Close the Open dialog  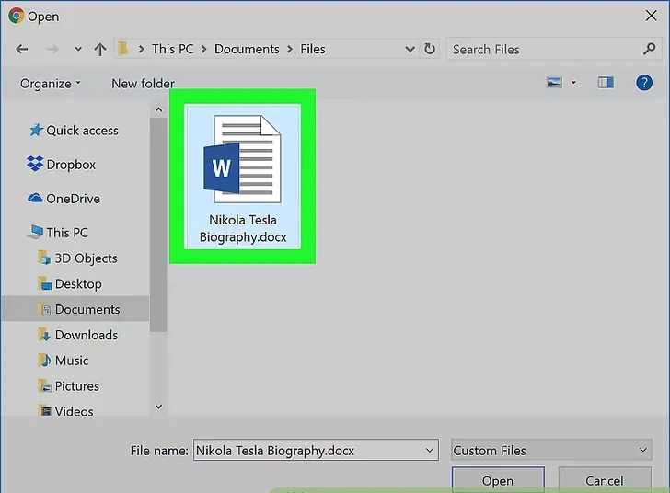(652, 16)
